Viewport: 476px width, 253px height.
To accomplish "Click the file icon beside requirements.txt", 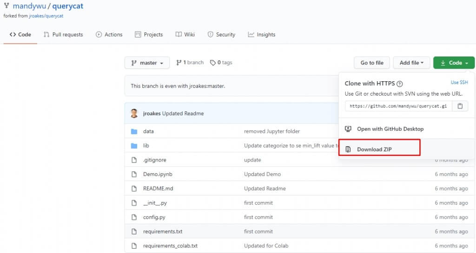I will [134, 232].
